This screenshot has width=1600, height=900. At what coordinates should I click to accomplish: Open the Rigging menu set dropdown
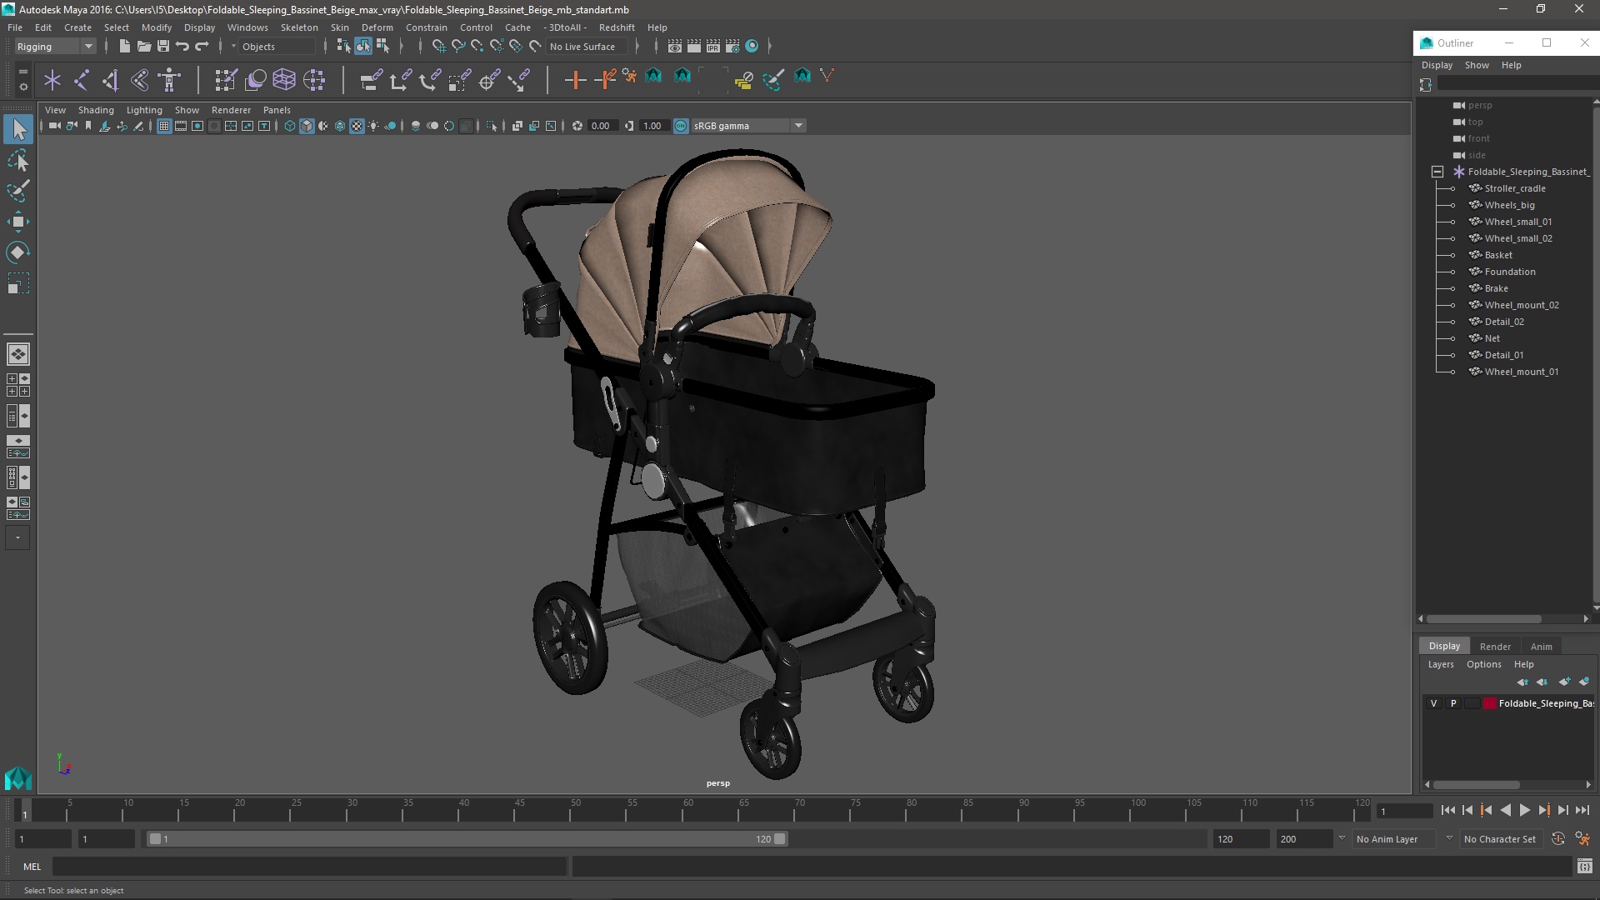pos(55,47)
